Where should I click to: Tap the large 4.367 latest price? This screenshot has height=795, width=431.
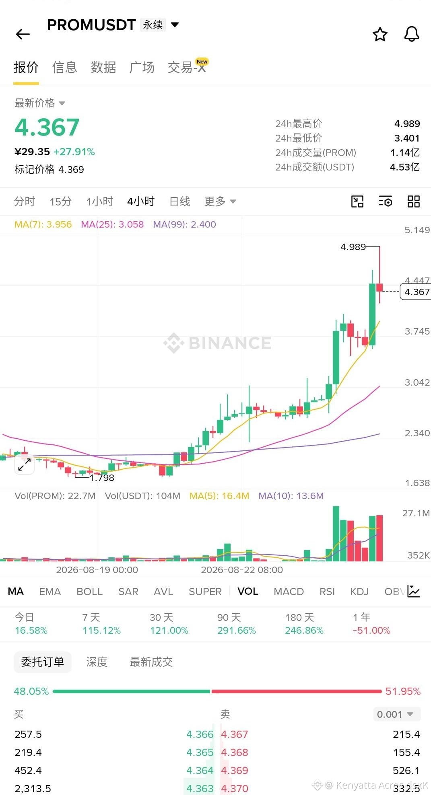(47, 127)
